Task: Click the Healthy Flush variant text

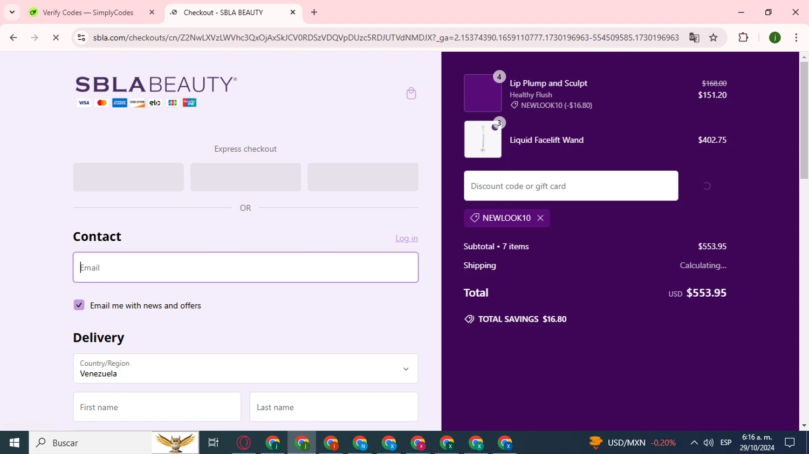Action: point(531,95)
